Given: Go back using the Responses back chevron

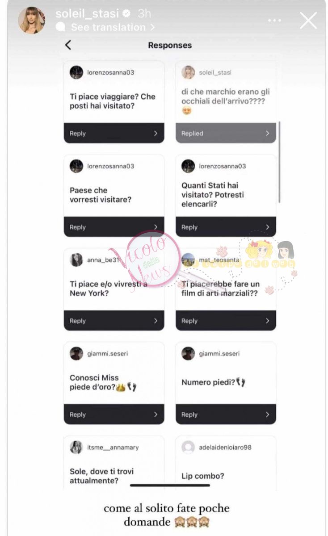Looking at the screenshot, I should click(68, 45).
